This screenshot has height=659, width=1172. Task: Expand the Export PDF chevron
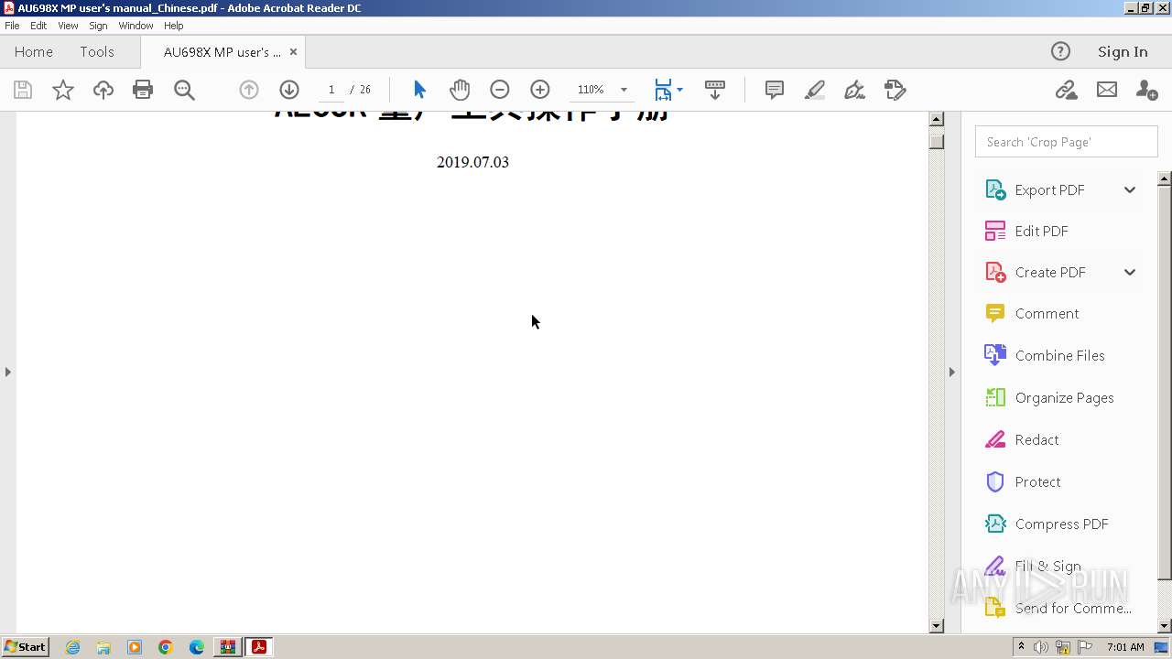[1129, 189]
